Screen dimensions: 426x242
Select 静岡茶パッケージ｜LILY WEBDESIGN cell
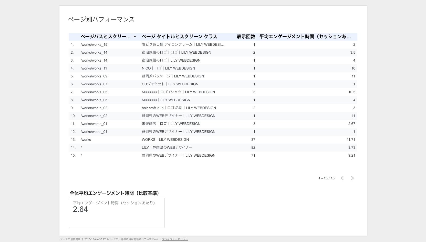pos(173,76)
